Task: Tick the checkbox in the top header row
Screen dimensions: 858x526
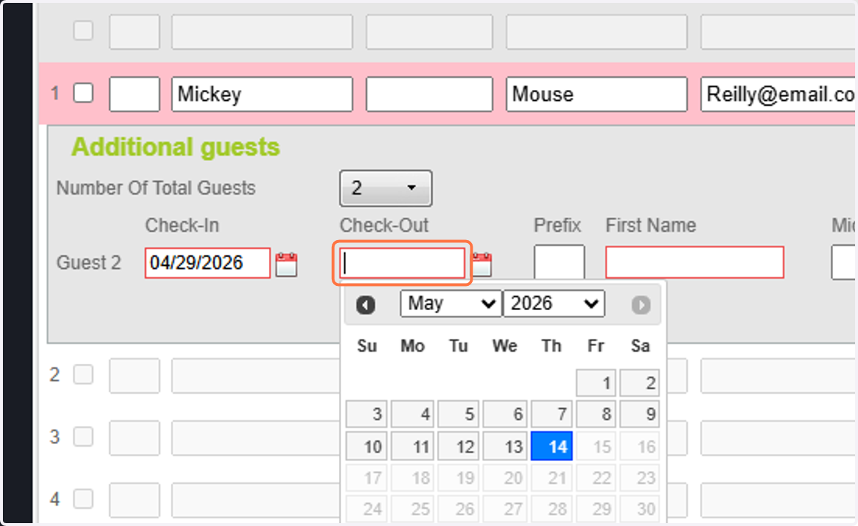Action: (x=84, y=31)
